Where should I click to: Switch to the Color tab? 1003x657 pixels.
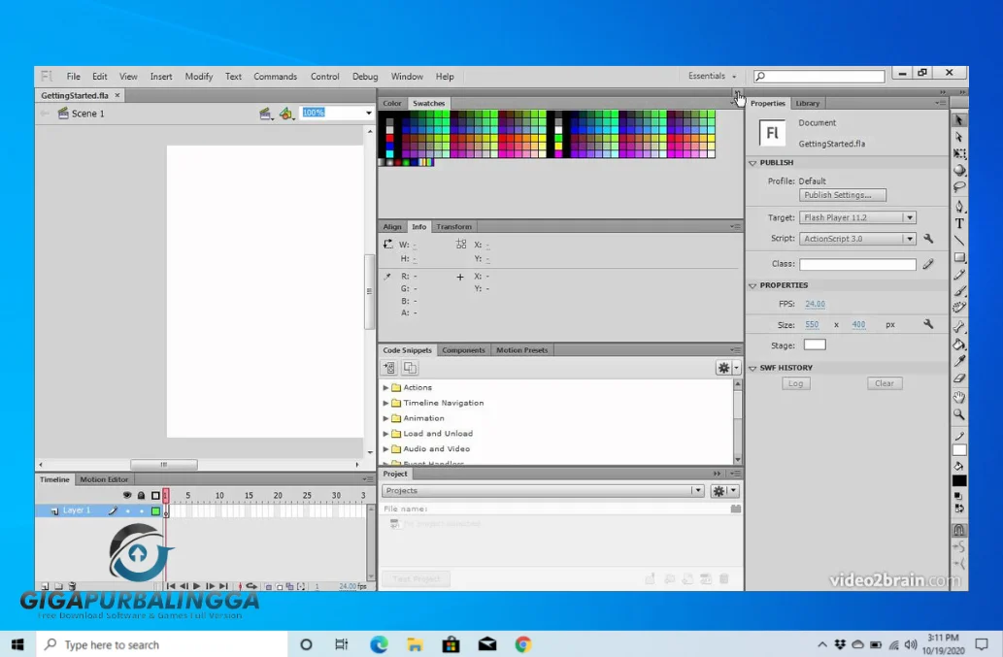pyautogui.click(x=392, y=103)
